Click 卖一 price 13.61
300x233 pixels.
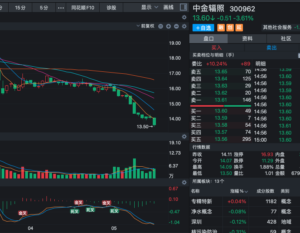tap(221, 100)
